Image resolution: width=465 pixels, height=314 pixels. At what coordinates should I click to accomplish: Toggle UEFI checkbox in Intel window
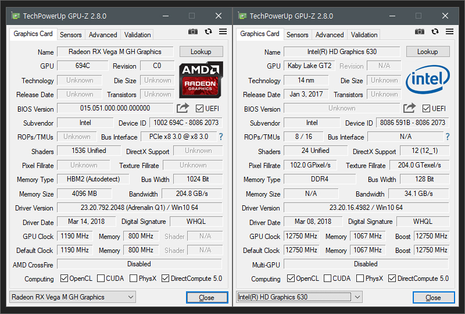426,109
